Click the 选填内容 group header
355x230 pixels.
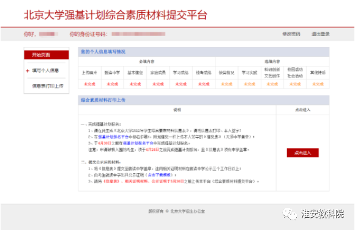[272, 62]
